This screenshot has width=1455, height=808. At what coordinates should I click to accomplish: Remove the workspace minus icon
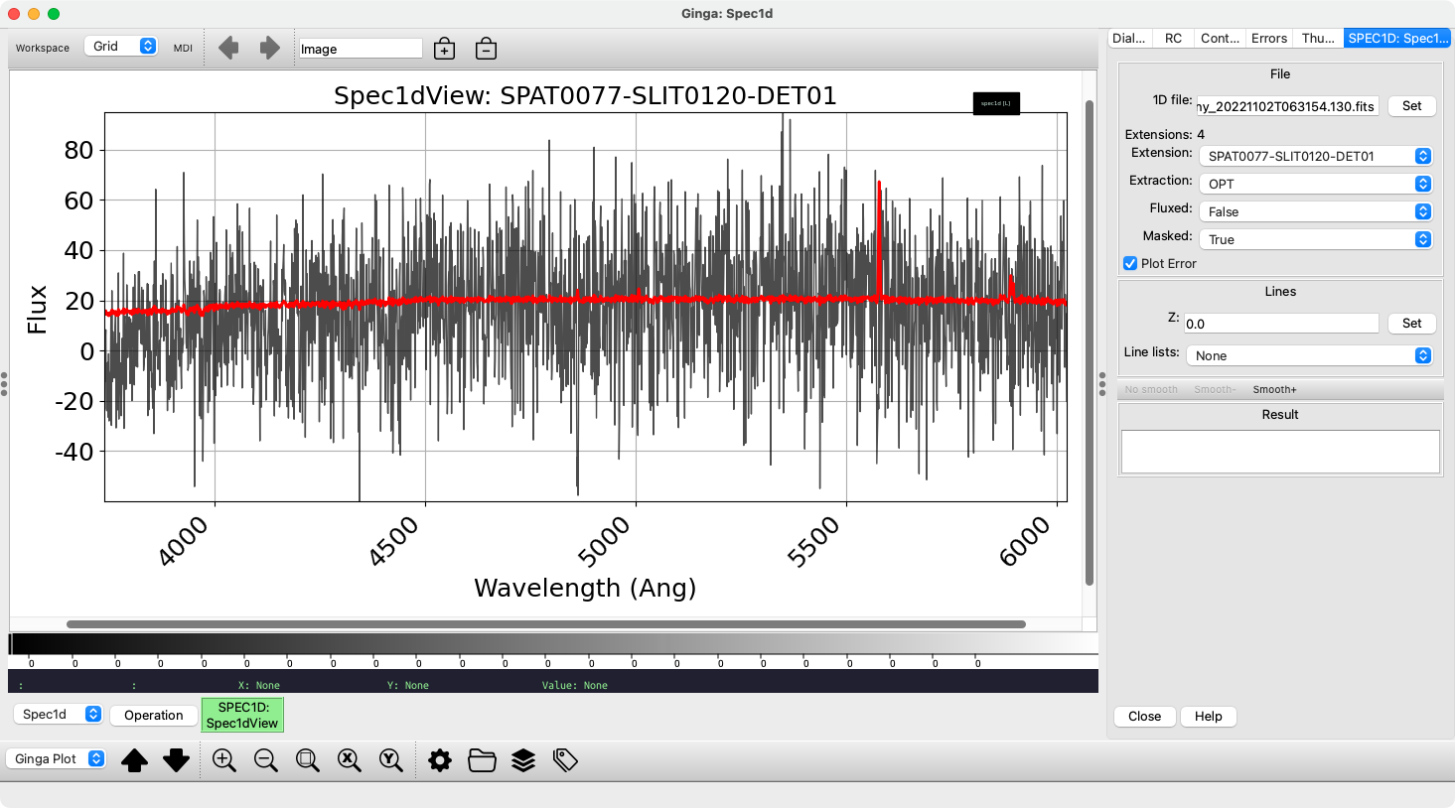coord(486,49)
